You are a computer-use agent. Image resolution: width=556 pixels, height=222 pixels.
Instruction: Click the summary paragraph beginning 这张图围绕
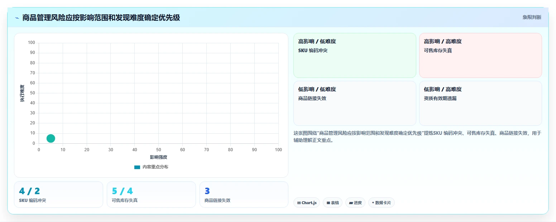tap(417, 137)
